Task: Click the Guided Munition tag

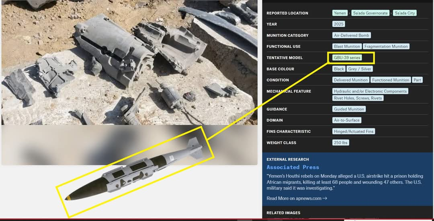Action: (349, 109)
